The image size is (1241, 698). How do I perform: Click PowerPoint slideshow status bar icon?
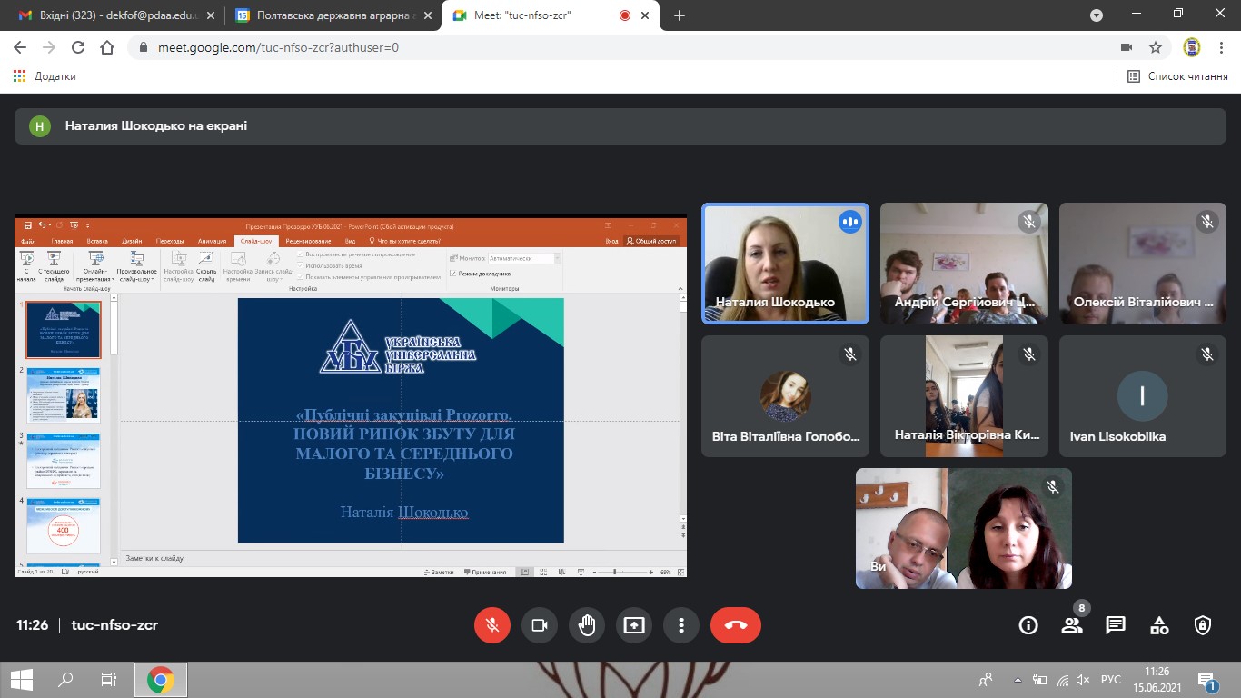(x=581, y=572)
